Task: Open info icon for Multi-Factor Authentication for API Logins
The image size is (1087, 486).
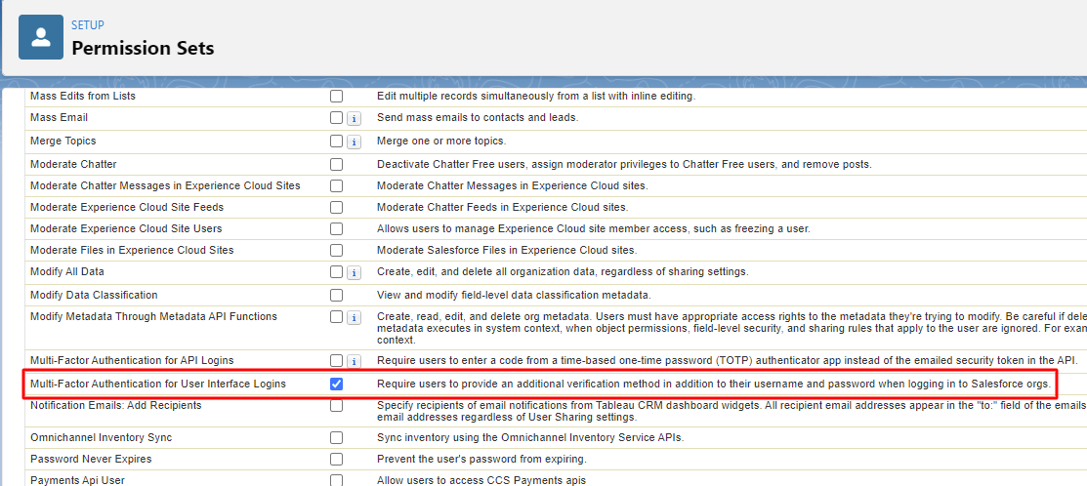Action: pos(355,361)
